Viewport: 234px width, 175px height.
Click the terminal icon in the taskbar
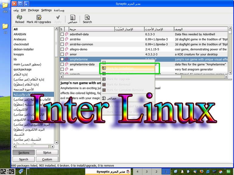[214, 172]
